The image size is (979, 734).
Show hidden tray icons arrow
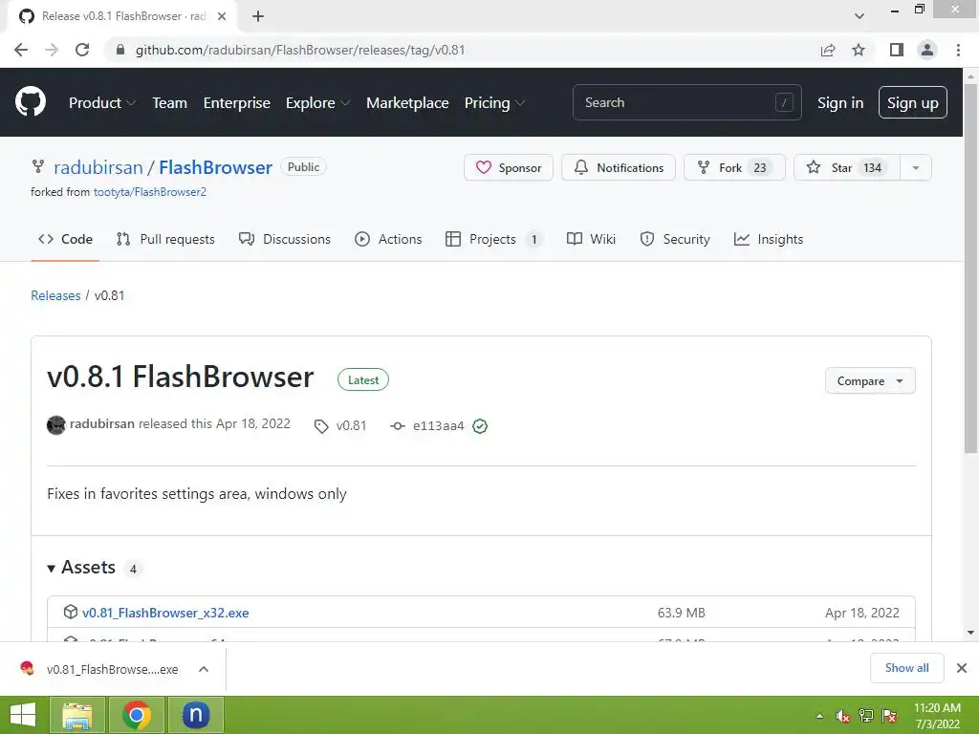coord(819,716)
